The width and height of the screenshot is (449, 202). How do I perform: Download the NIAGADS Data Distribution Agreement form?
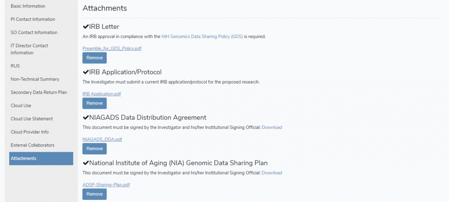click(x=271, y=127)
